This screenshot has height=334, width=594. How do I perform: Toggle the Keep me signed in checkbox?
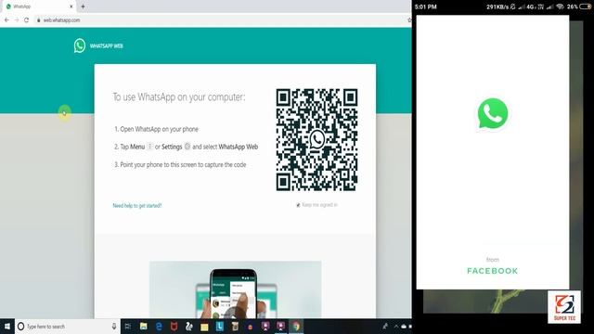[x=298, y=205]
